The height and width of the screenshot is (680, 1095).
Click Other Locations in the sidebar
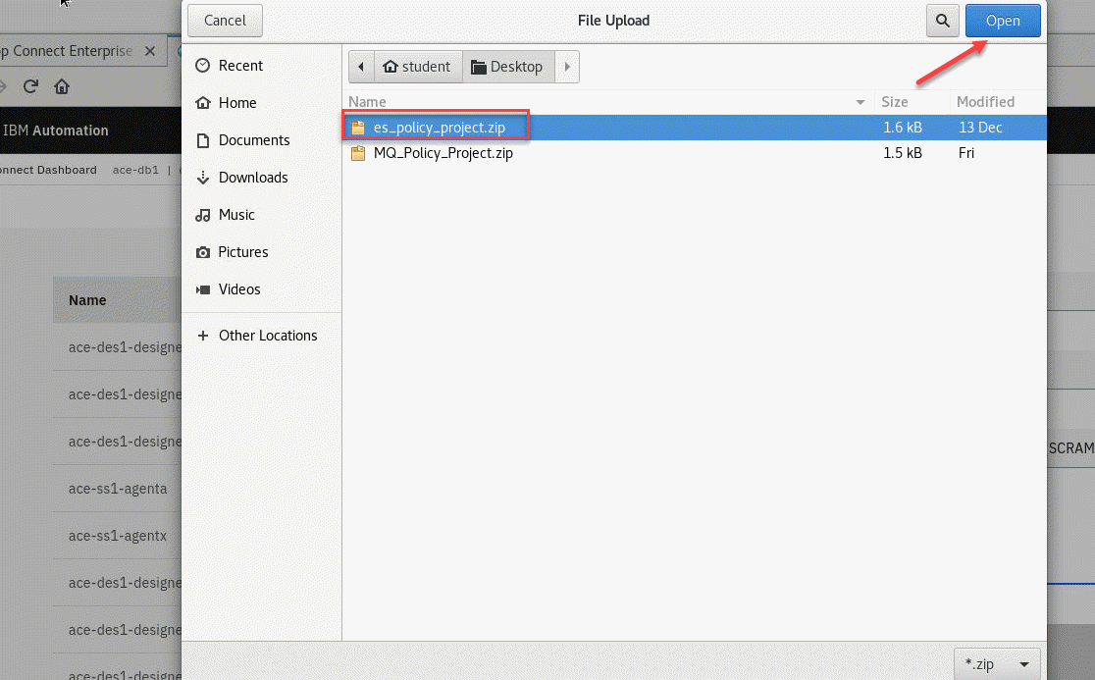pyautogui.click(x=267, y=336)
